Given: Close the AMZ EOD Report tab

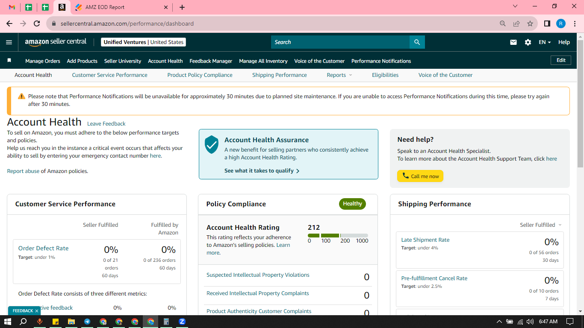Looking at the screenshot, I should click(166, 7).
